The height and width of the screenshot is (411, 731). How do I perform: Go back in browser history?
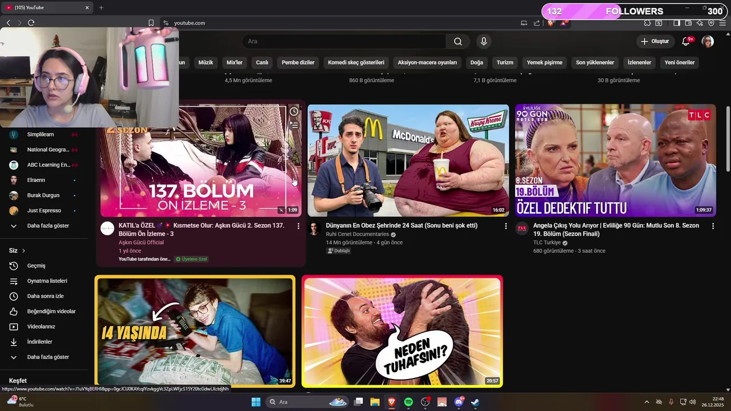click(x=8, y=23)
